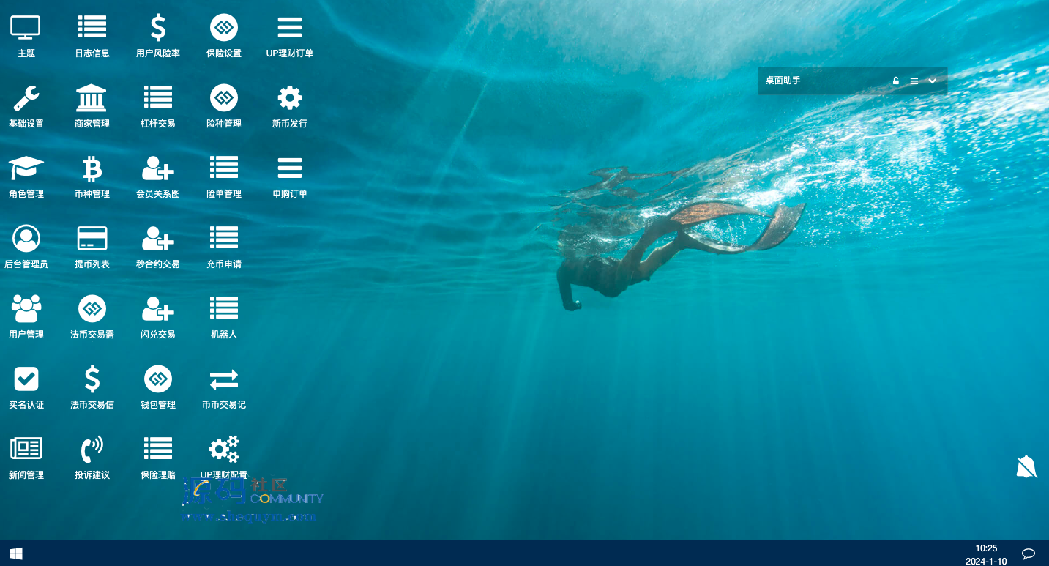Screen dimensions: 1049x566
Task: Toggle the muted notification bell
Action: [x=1026, y=466]
